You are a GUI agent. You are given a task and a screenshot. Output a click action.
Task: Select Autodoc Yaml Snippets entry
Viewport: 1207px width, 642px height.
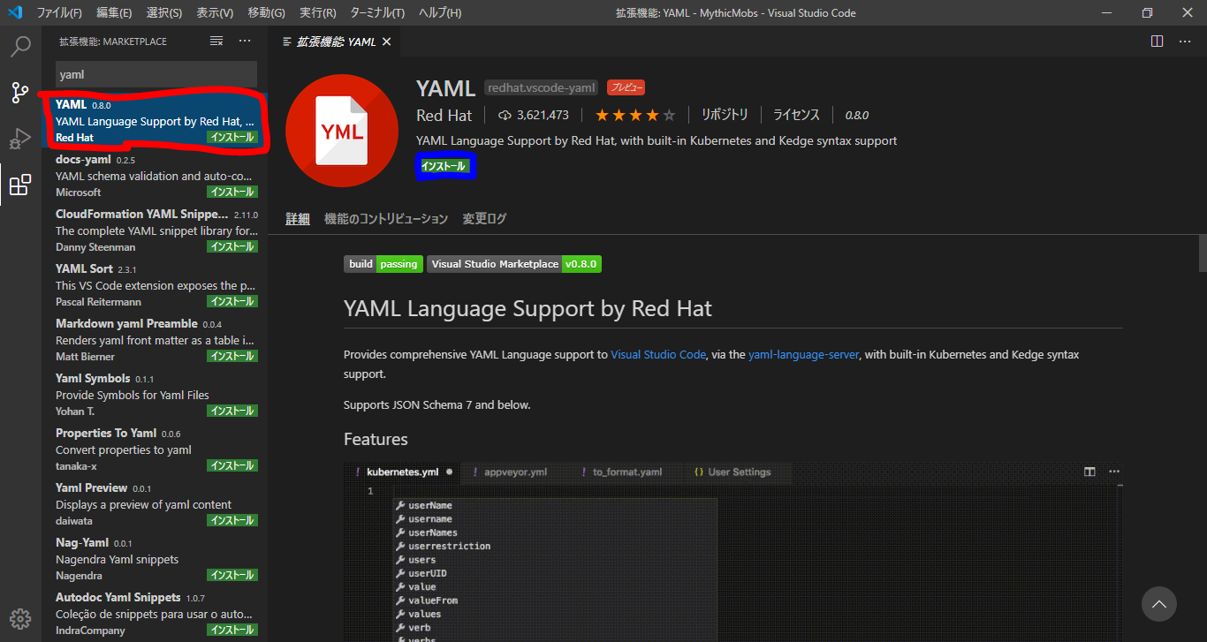(x=155, y=614)
